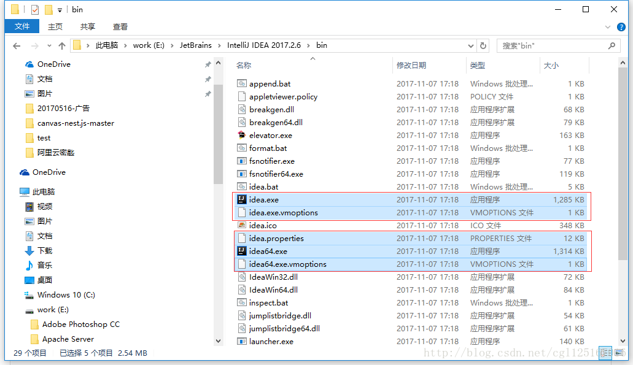633x365 pixels.
Task: Unpin 文档 from Quick access
Action: [x=208, y=79]
